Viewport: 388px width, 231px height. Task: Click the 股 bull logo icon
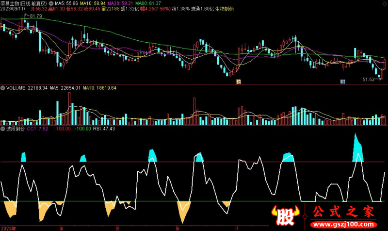[285, 215]
